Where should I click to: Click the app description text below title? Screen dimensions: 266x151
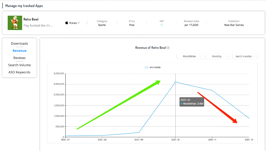click(x=38, y=25)
